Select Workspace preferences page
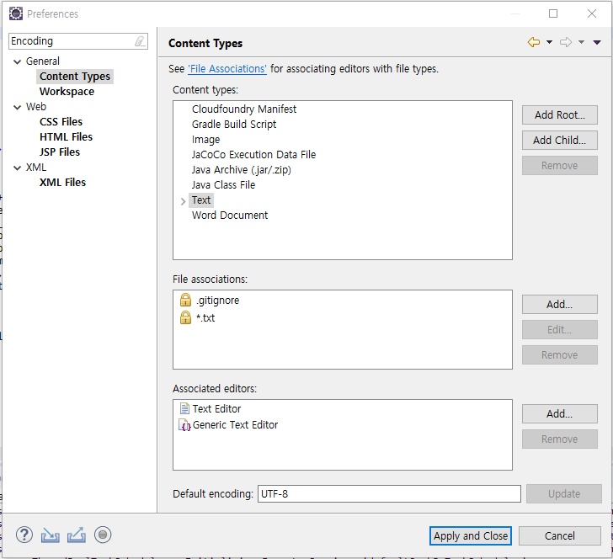 (x=67, y=92)
